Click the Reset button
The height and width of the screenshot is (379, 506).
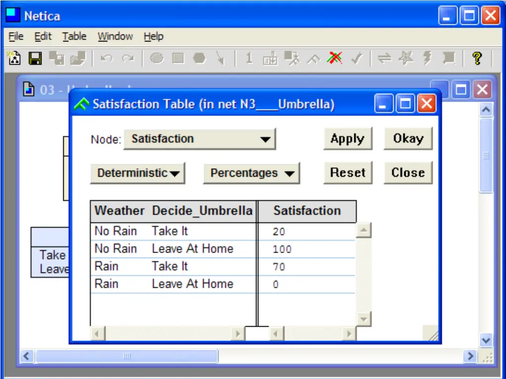tap(347, 173)
